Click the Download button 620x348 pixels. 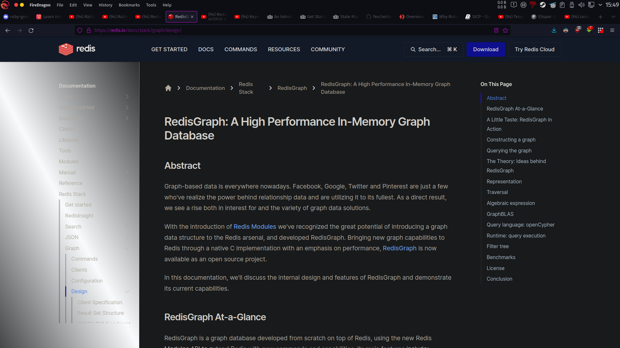click(x=486, y=49)
